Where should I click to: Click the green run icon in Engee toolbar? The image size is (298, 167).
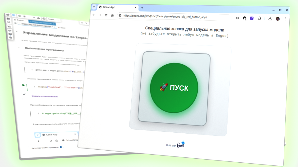pyautogui.click(x=20, y=16)
